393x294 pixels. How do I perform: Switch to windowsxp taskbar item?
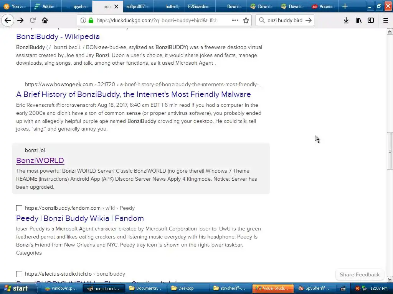point(61,288)
